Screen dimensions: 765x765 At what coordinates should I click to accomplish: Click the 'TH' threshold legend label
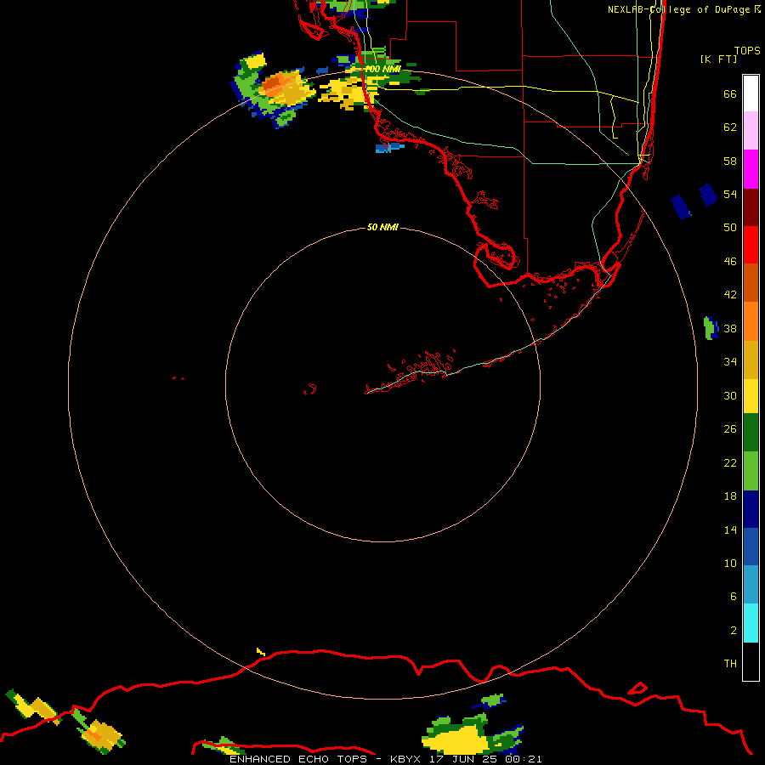click(730, 663)
